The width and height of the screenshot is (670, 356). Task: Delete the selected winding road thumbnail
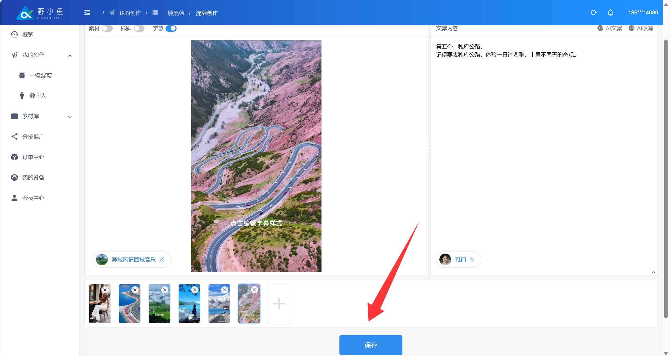[254, 290]
